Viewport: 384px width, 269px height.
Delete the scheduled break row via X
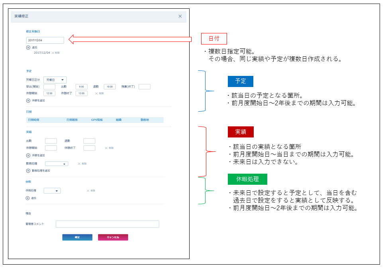96,94
